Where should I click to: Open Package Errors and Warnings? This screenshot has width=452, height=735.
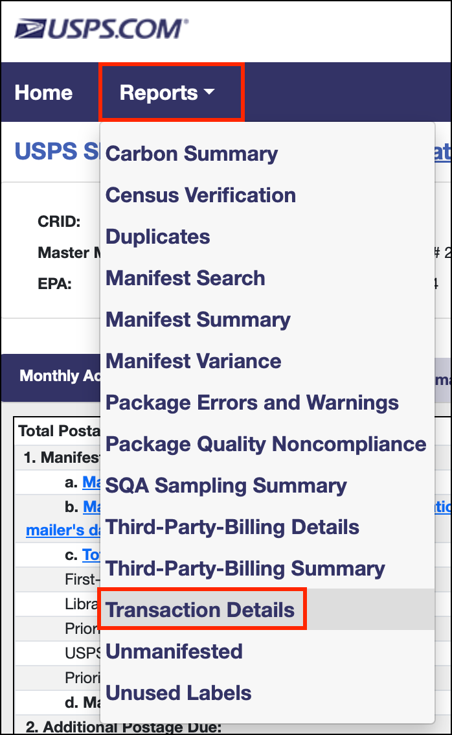(x=253, y=402)
